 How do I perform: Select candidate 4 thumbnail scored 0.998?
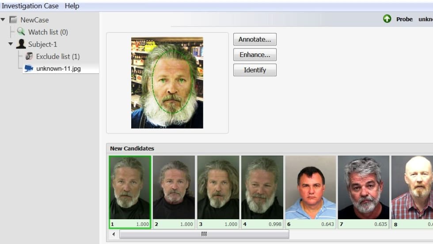[x=262, y=188]
